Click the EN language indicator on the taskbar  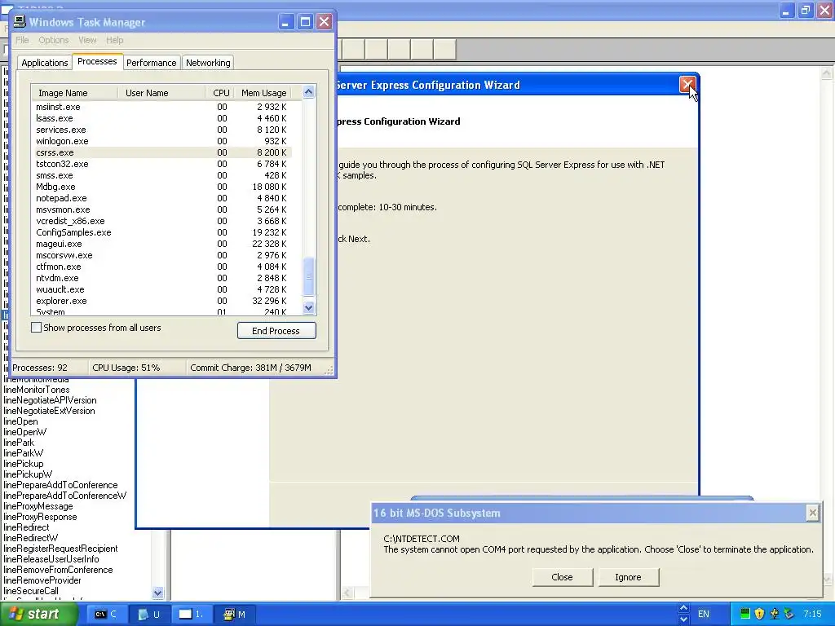704,615
